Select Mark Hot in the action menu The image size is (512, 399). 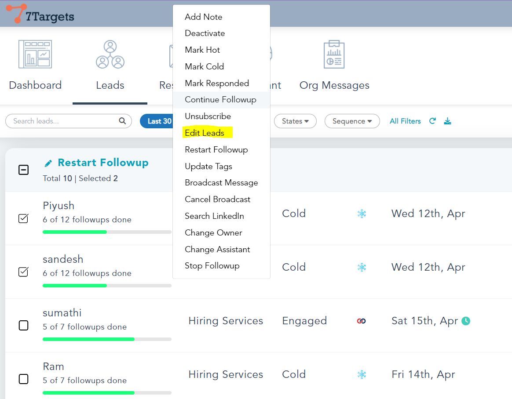(x=202, y=50)
